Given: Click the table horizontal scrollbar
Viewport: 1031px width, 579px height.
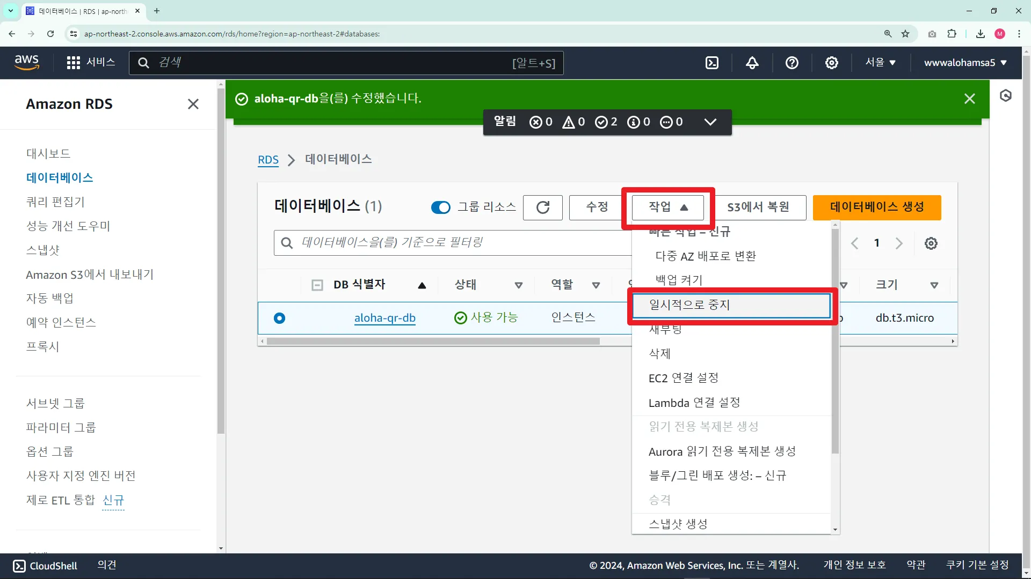Looking at the screenshot, I should [433, 342].
